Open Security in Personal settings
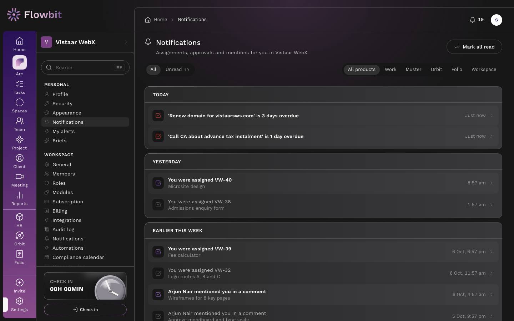Viewport: 514px width, 321px height. 85,103
